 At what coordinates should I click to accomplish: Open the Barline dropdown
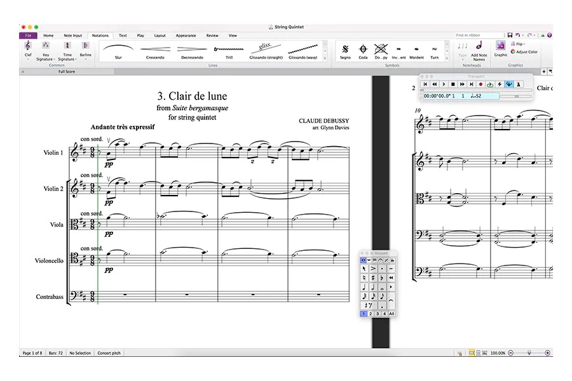tap(86, 50)
